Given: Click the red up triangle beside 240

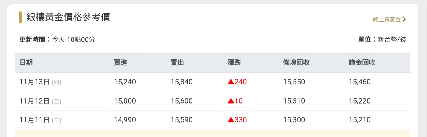Looking at the screenshot, I should (231, 82).
